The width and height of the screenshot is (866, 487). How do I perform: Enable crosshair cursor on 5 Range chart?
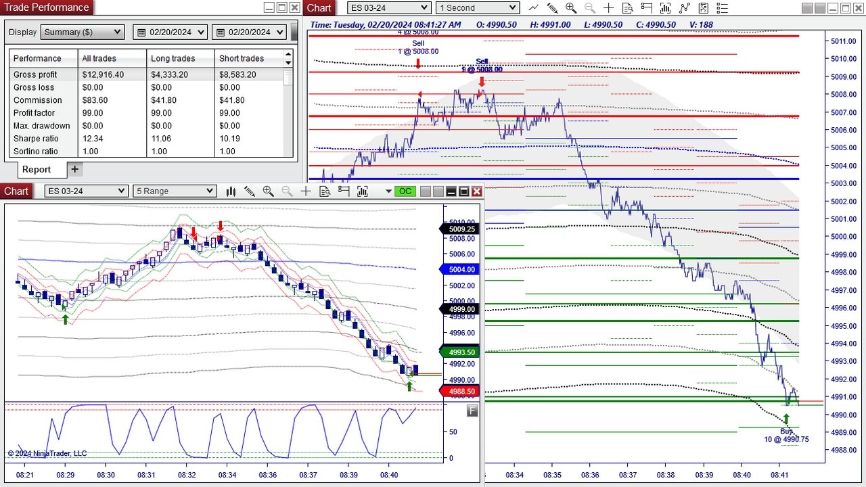306,191
